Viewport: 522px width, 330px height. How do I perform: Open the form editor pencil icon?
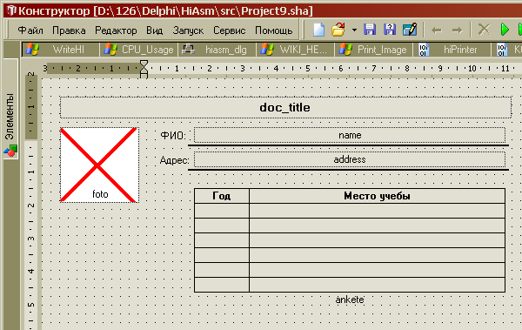(410, 30)
